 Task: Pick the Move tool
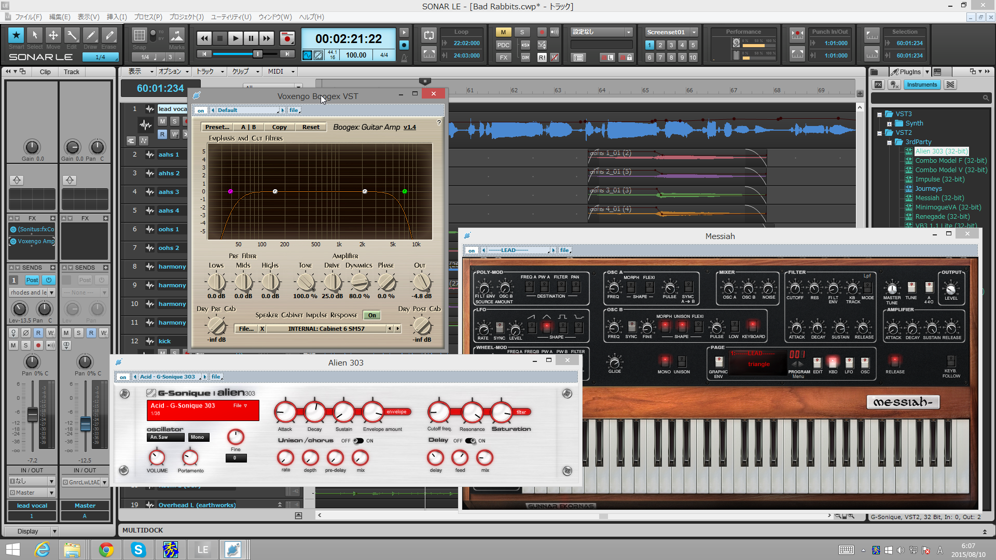[53, 35]
